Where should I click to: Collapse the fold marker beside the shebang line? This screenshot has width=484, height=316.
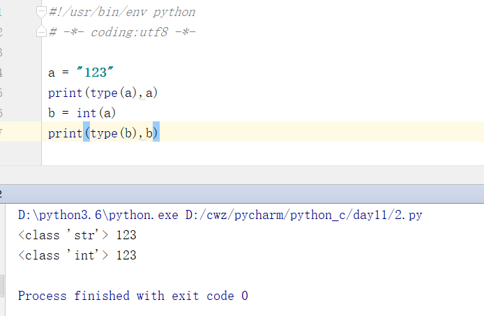tap(41, 13)
